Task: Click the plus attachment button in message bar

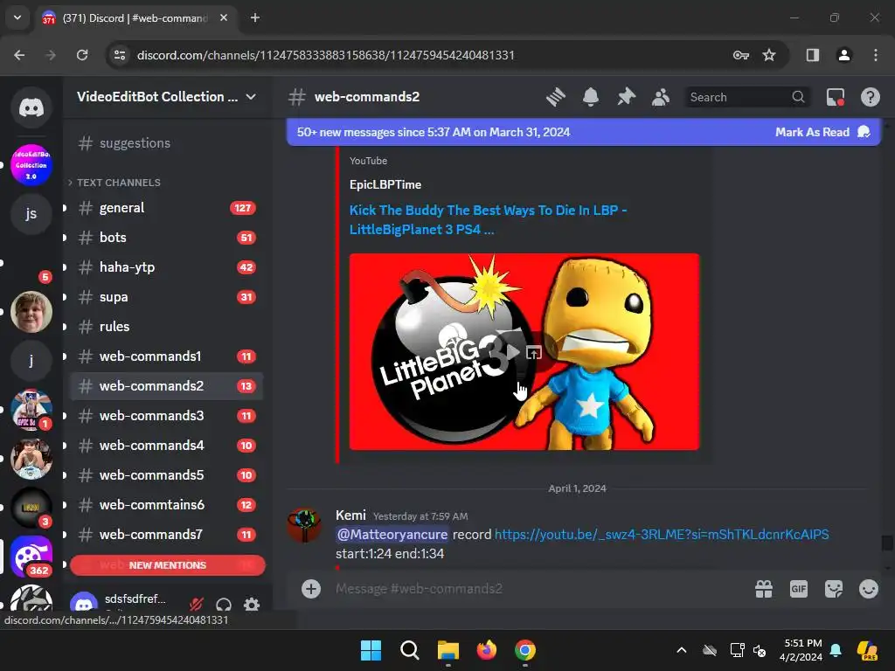Action: [311, 588]
